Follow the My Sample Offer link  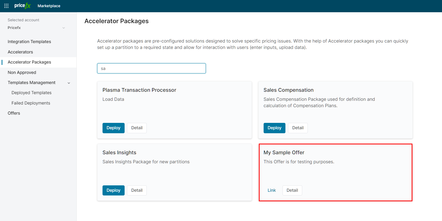pyautogui.click(x=272, y=190)
